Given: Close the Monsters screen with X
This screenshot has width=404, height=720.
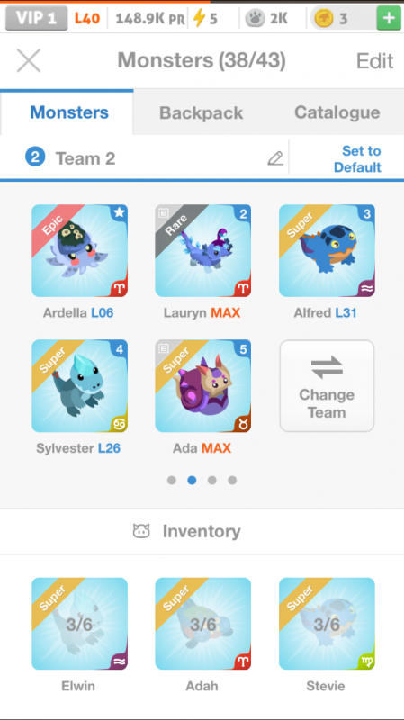Looking at the screenshot, I should click(29, 60).
